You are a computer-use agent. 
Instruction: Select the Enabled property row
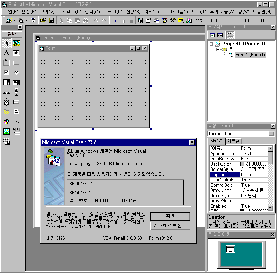239,206
